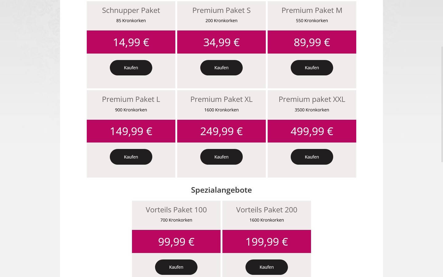The height and width of the screenshot is (277, 443).
Task: Click the Vorteils Paket 100 title
Action: pos(176,209)
